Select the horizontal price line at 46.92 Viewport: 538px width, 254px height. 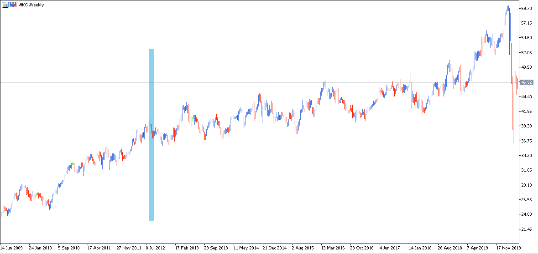[x=260, y=82]
